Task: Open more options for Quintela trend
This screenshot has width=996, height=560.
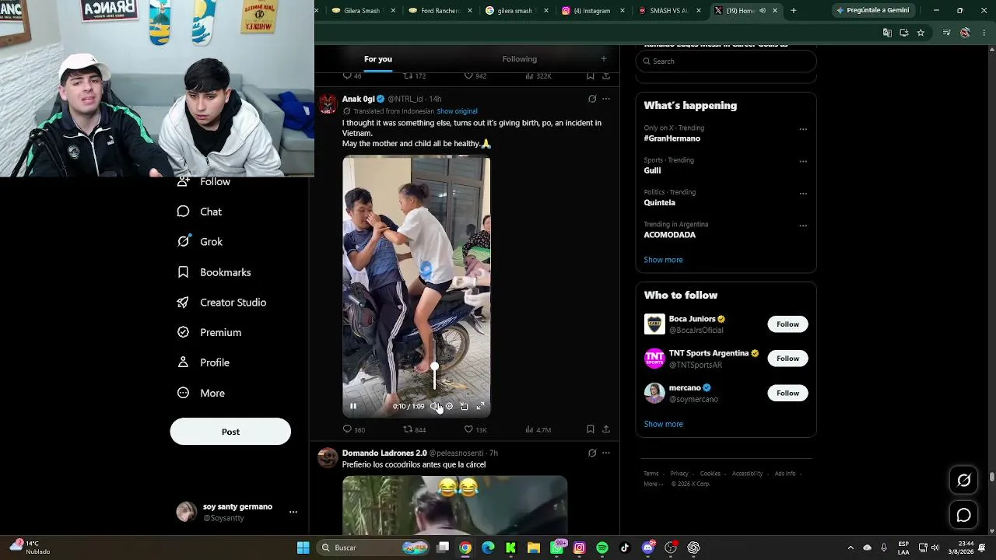Action: click(x=803, y=194)
